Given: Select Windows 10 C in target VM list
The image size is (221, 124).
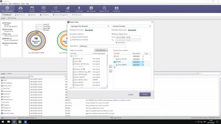Looking at the screenshot, I should click(79, 59).
